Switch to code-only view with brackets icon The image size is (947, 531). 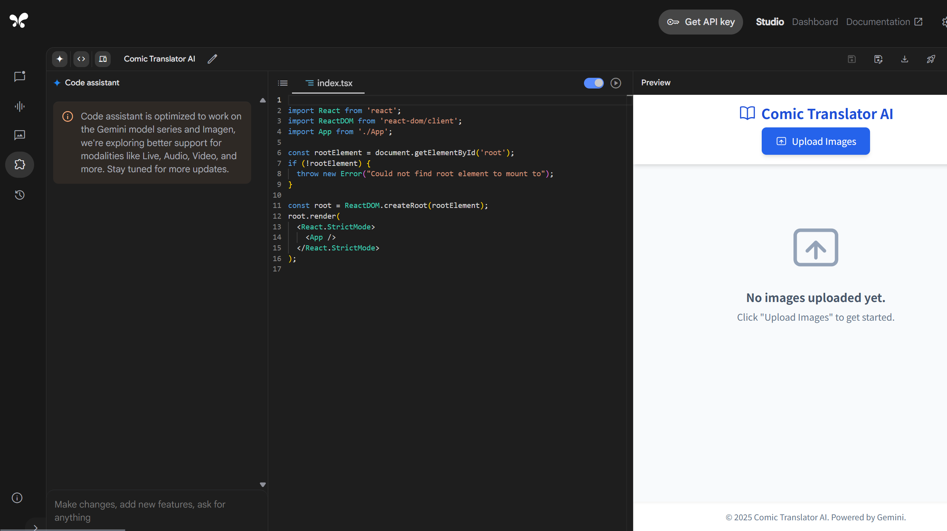pyautogui.click(x=81, y=59)
